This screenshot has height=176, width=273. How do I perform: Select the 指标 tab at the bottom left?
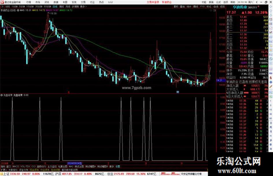click(3, 166)
